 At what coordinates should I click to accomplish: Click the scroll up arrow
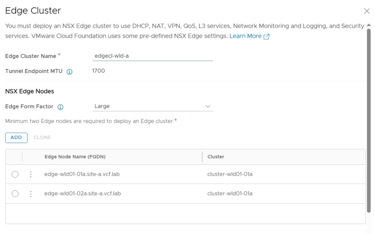click(369, 25)
